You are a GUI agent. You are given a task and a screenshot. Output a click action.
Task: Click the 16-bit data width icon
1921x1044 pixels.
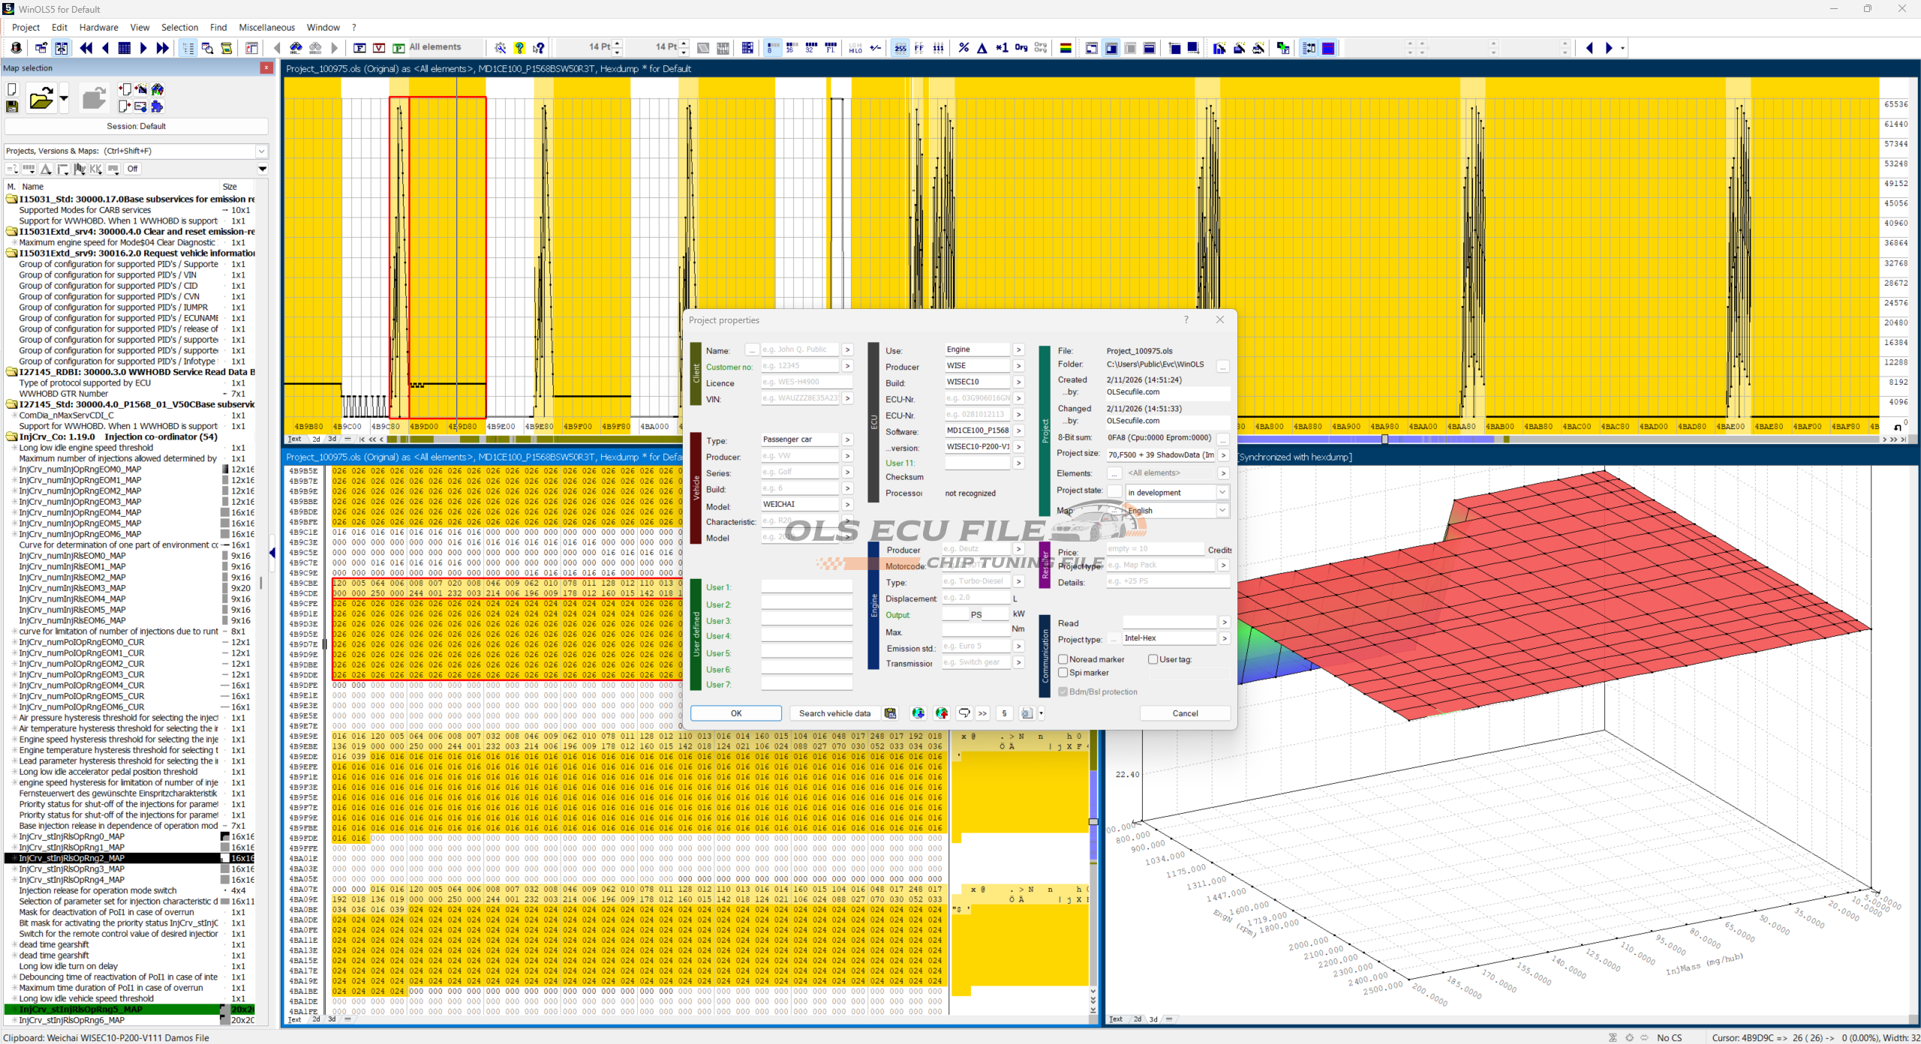click(x=791, y=48)
